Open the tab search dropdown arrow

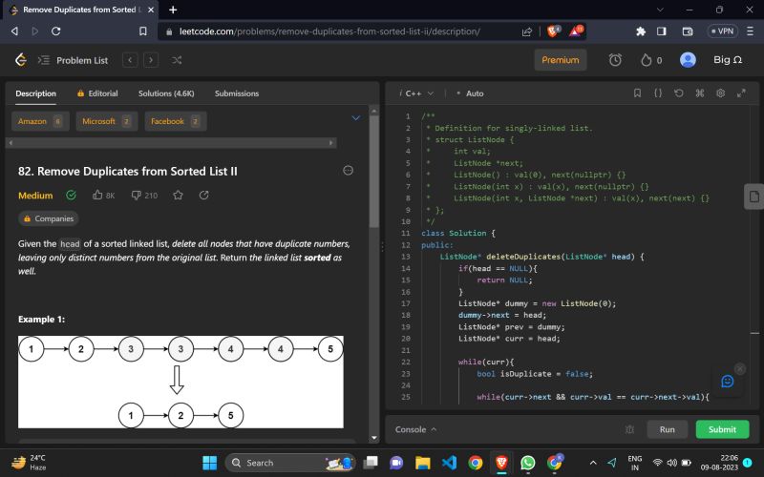coord(660,10)
